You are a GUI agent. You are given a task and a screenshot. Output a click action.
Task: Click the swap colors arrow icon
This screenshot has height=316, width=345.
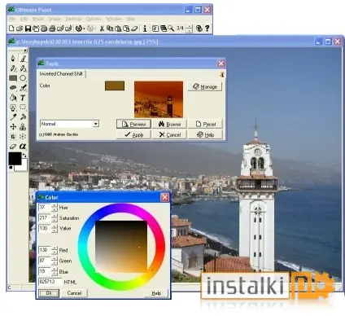click(x=24, y=156)
